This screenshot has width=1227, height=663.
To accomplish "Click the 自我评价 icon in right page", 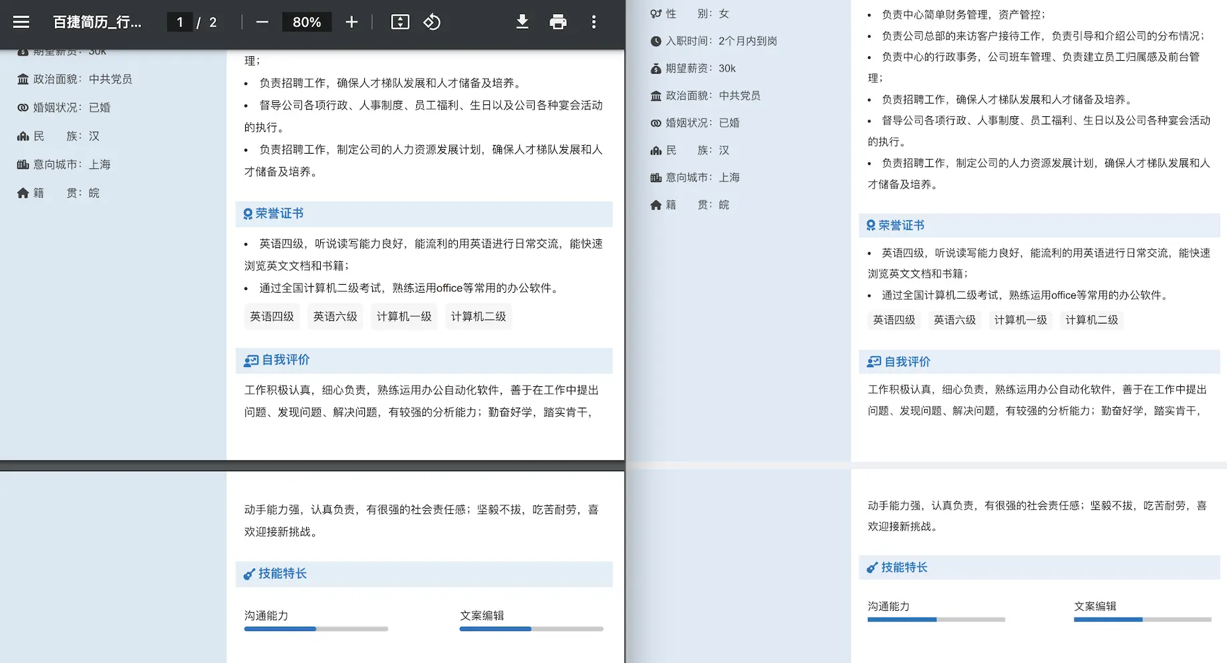I will pyautogui.click(x=874, y=362).
